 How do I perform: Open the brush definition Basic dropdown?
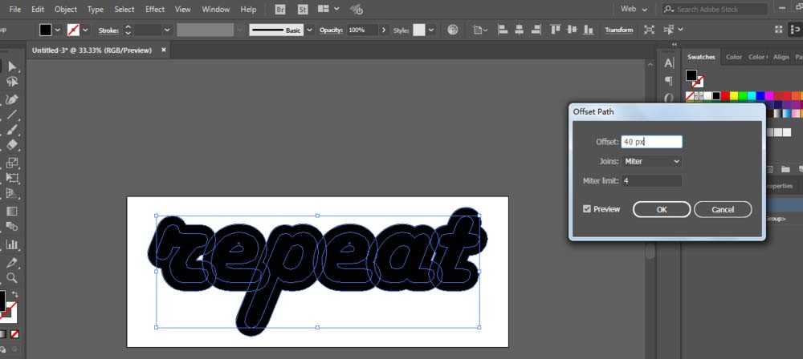point(309,30)
